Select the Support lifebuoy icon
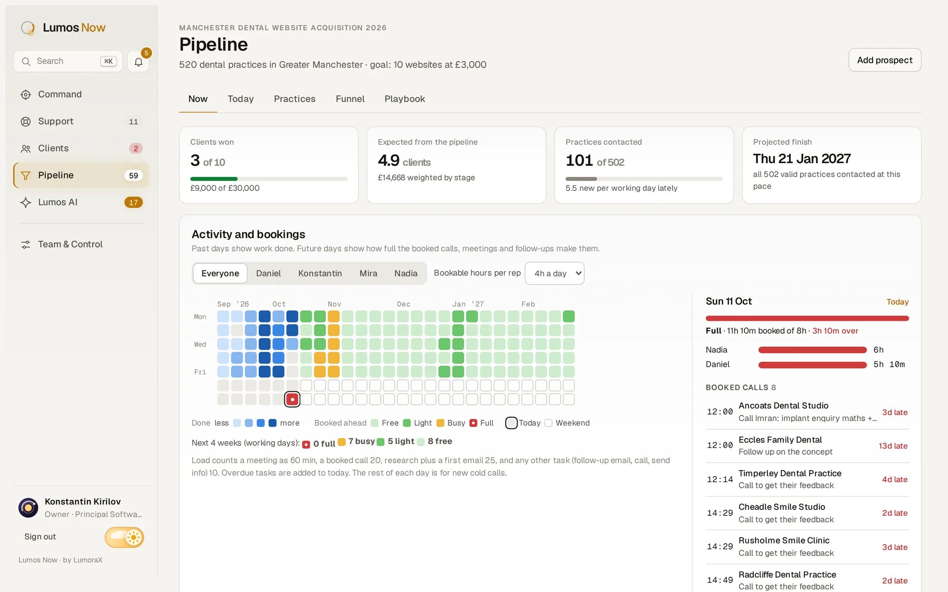This screenshot has width=948, height=592. [26, 121]
